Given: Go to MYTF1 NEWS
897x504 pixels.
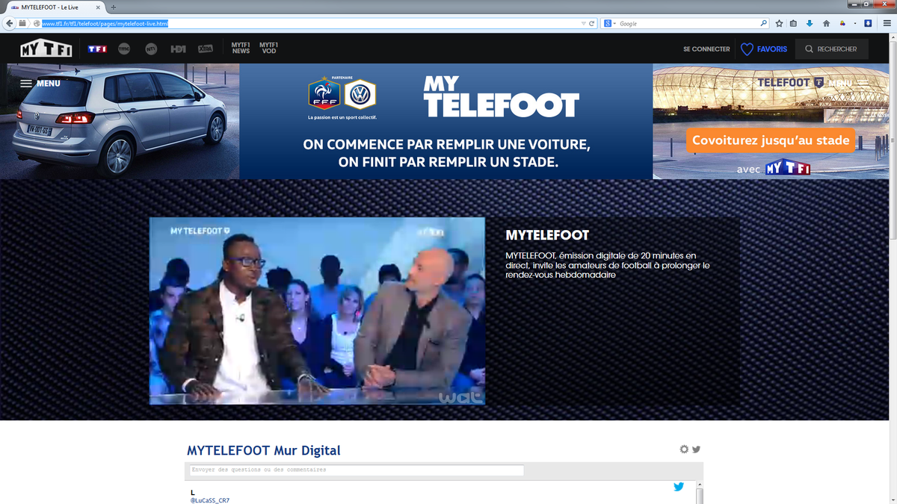Looking at the screenshot, I should point(241,48).
